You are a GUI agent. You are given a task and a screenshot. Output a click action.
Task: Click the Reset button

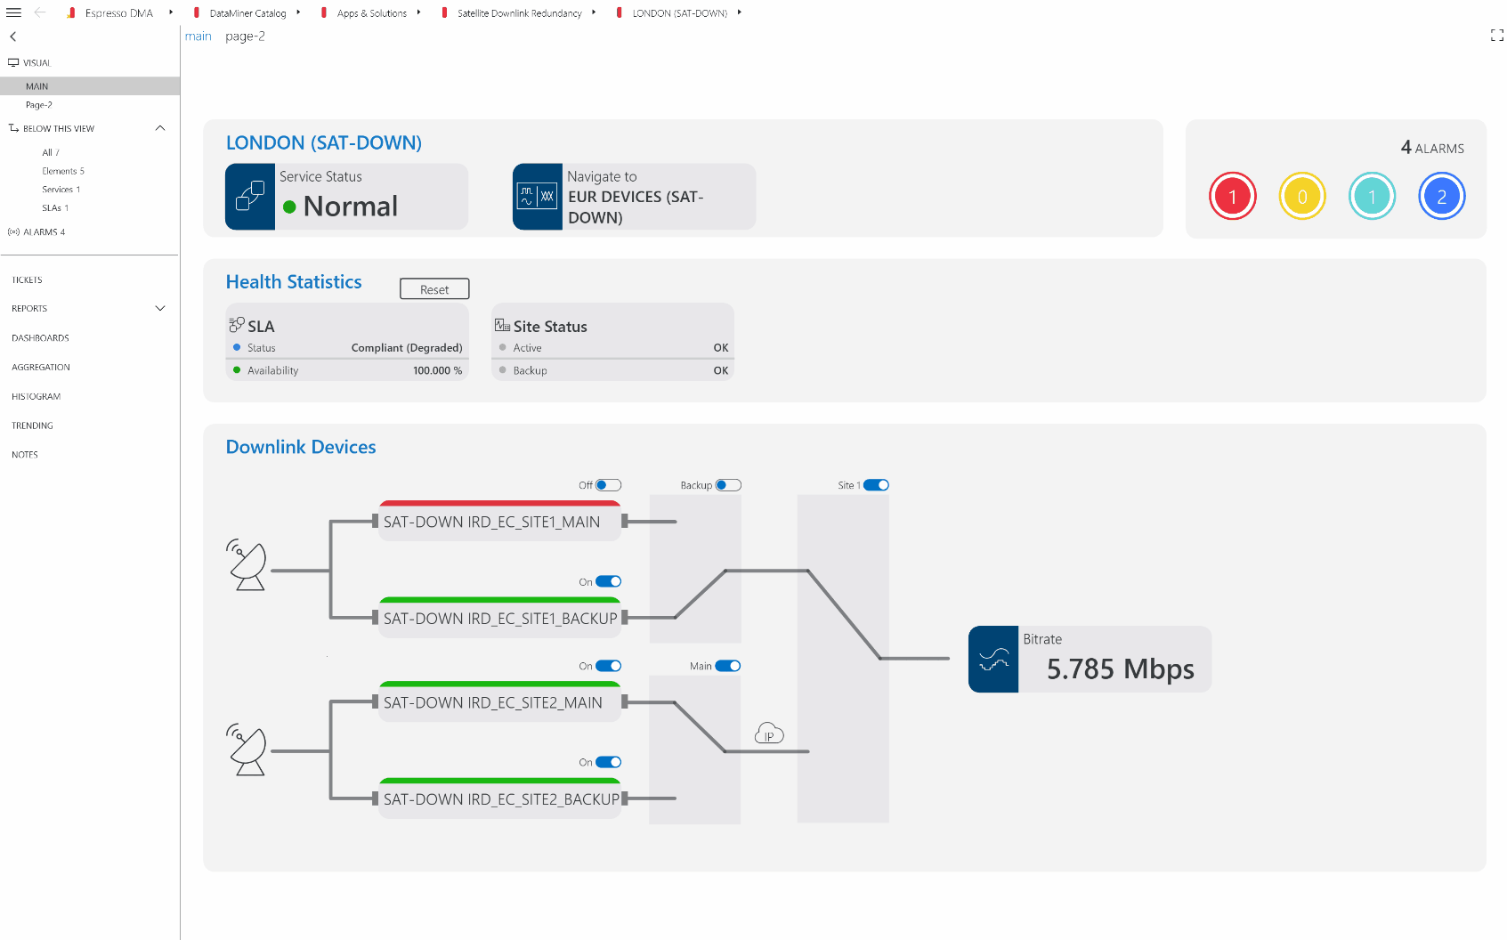[434, 289]
